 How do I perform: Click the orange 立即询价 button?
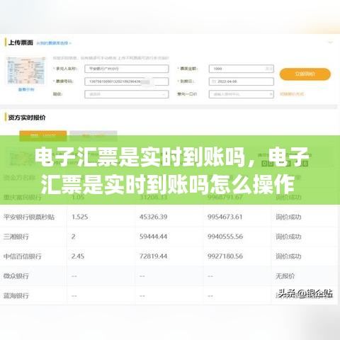(x=305, y=74)
